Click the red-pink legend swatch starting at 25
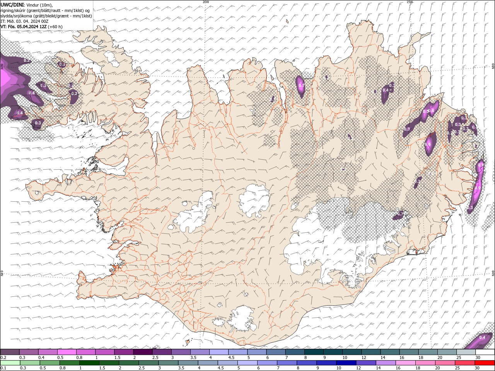 [x=465, y=362]
